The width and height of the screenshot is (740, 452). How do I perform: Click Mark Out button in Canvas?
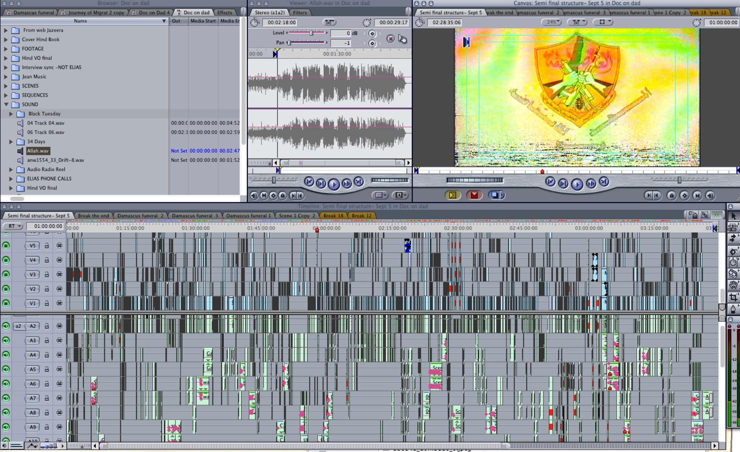pos(656,196)
